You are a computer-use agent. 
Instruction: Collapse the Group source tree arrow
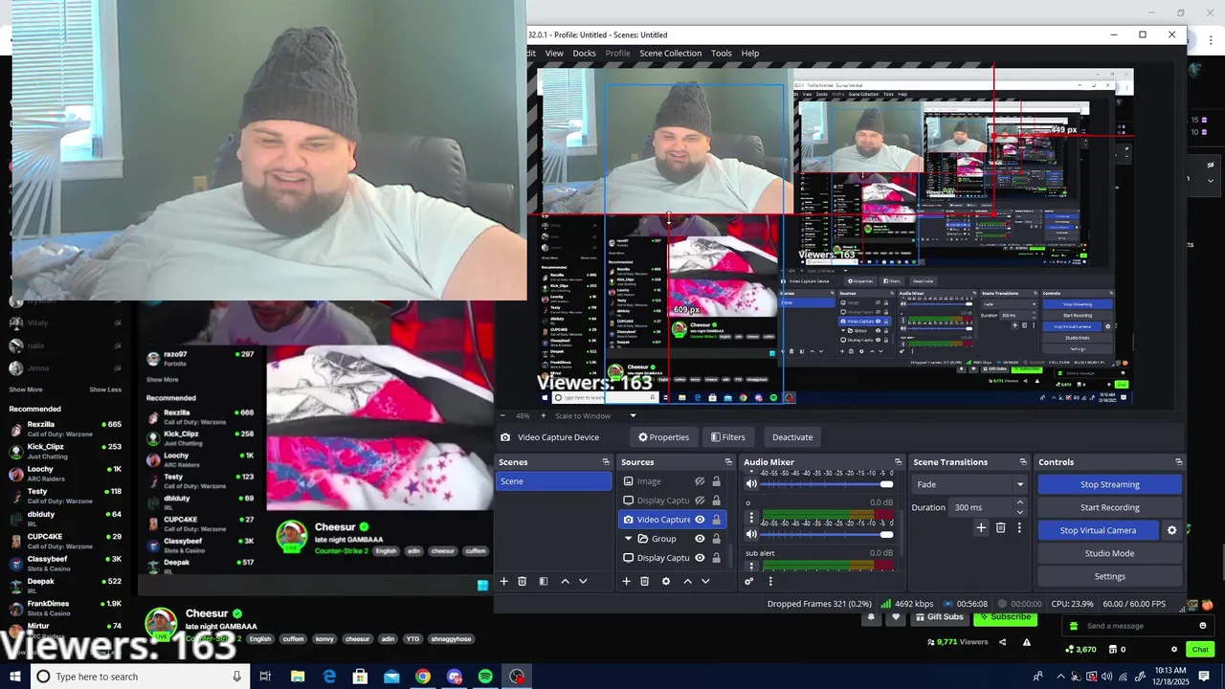click(x=628, y=539)
